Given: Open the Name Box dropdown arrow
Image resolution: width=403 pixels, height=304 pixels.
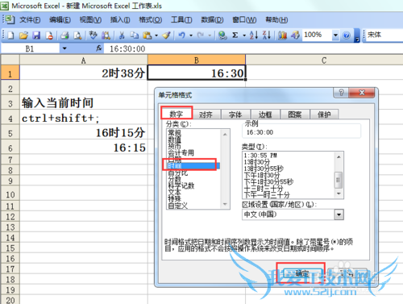Looking at the screenshot, I should point(64,48).
